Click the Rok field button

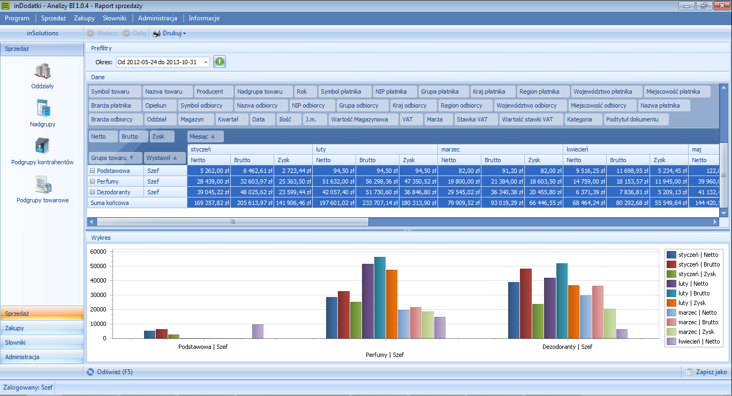[x=305, y=92]
